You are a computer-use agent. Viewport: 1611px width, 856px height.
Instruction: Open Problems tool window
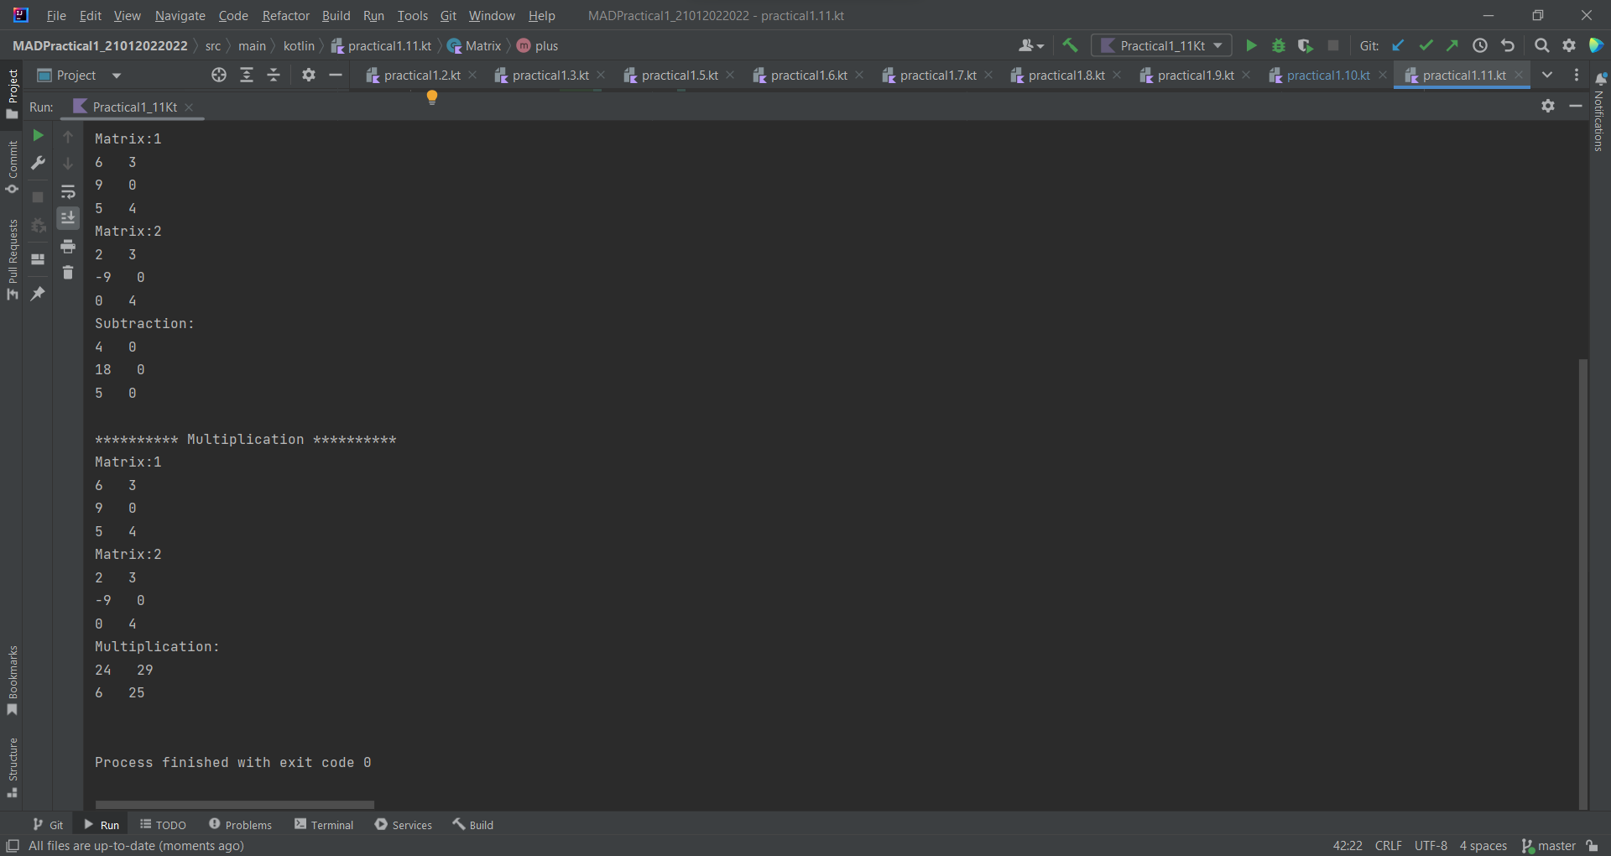pyautogui.click(x=240, y=825)
